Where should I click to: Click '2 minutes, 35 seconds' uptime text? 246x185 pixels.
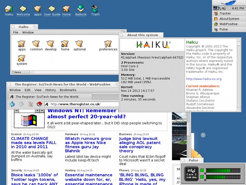click(x=138, y=99)
